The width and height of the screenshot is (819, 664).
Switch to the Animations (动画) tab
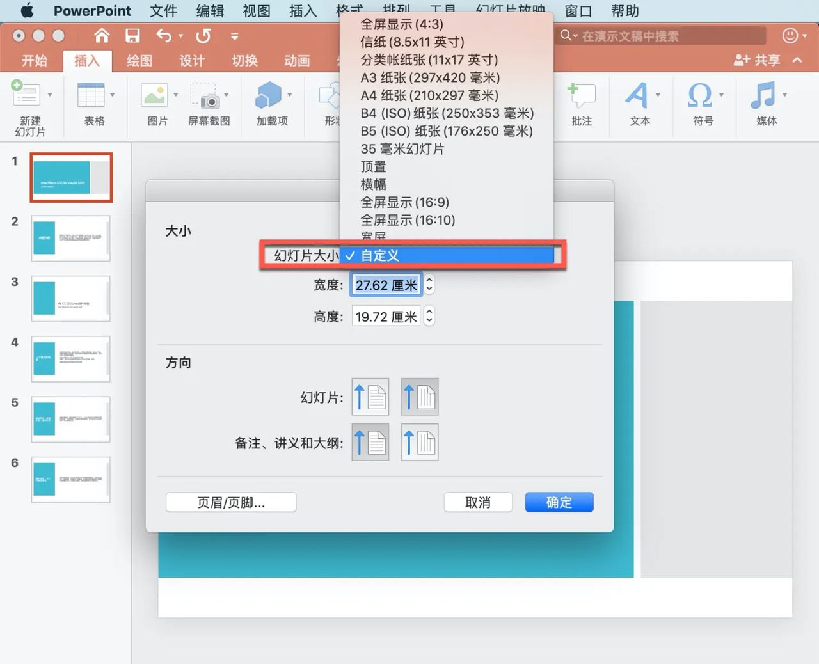(297, 61)
